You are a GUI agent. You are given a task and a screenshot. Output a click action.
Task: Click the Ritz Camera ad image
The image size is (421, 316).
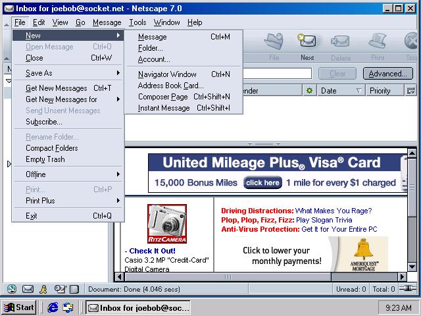[x=167, y=224]
